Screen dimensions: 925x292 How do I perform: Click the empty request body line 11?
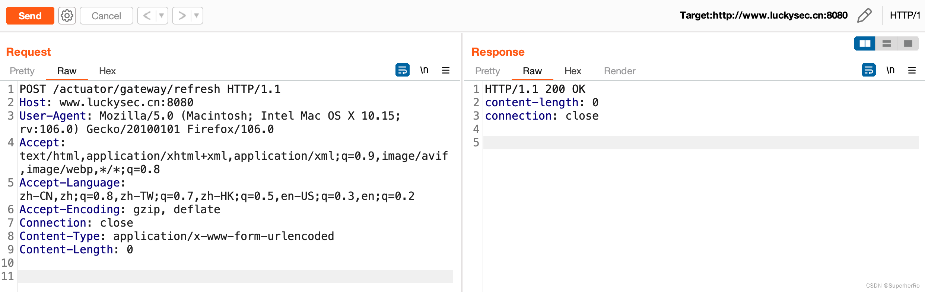tap(235, 276)
